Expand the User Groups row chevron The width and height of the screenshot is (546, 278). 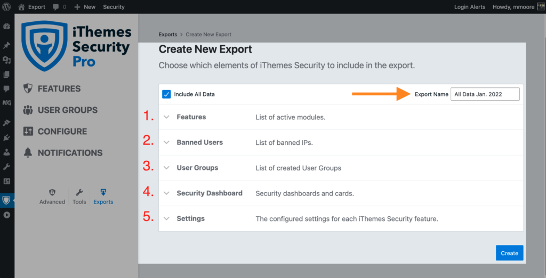166,168
